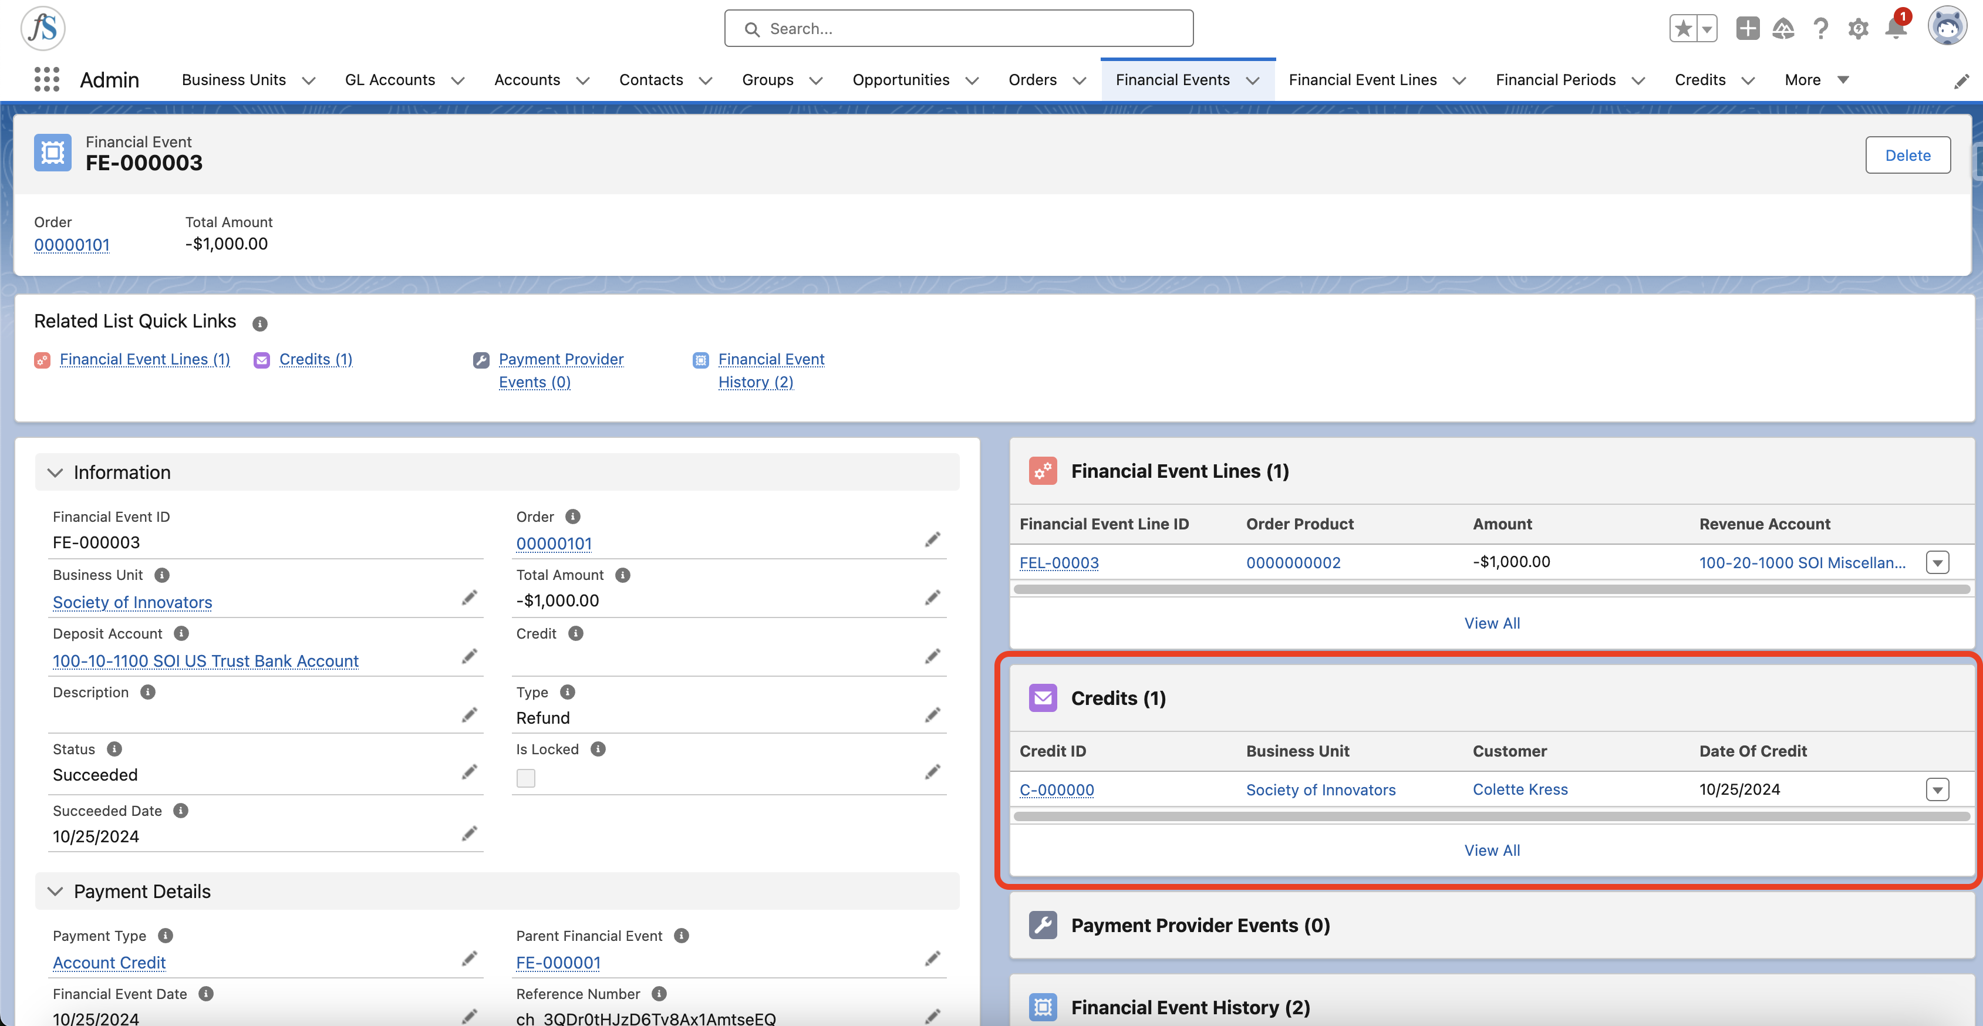
Task: Open Financial Event History (2) quick link
Action: point(771,371)
